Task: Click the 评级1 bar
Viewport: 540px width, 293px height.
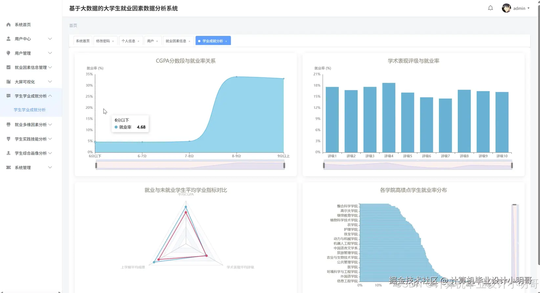Action: click(x=332, y=119)
